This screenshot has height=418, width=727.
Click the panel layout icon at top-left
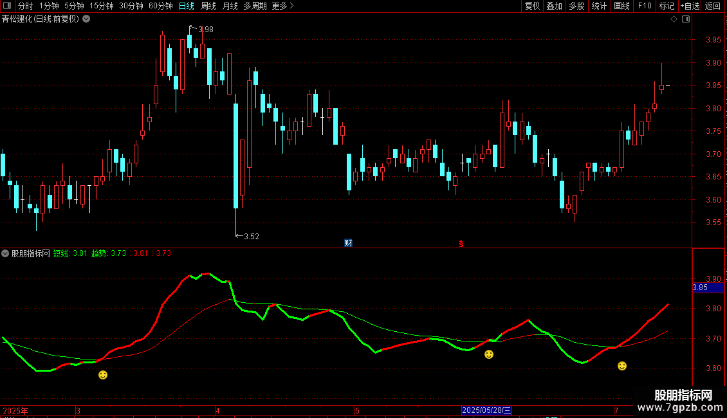coord(7,6)
